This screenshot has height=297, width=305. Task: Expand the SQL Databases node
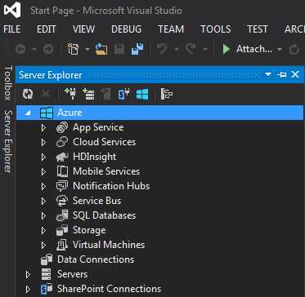[x=43, y=215]
